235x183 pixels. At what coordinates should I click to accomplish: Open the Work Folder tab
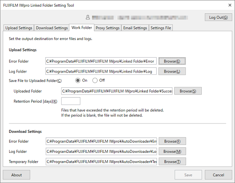click(x=82, y=27)
